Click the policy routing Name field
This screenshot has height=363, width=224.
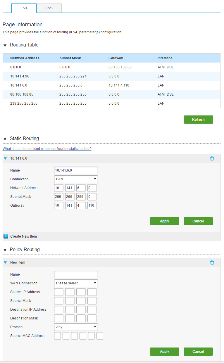(76, 274)
